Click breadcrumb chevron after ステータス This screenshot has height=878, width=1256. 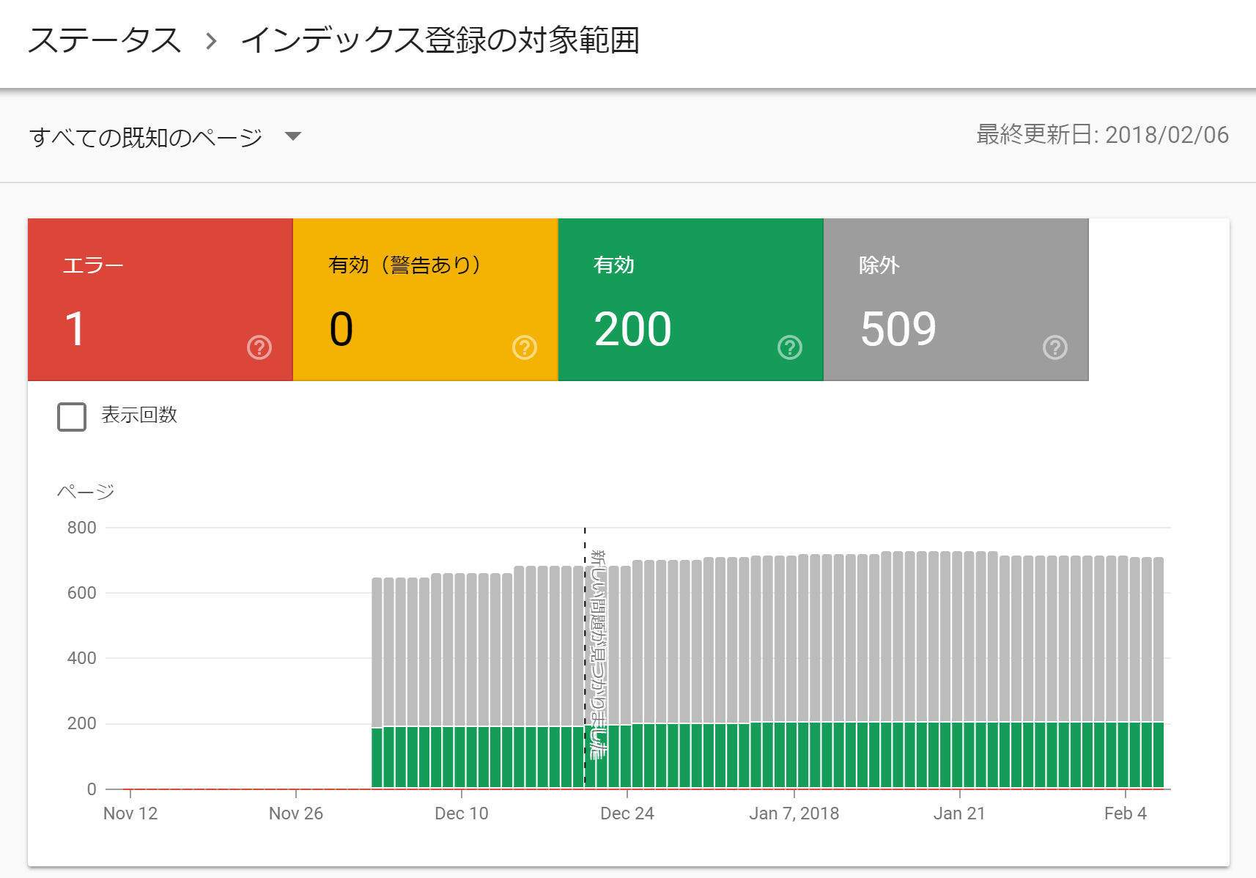point(211,41)
